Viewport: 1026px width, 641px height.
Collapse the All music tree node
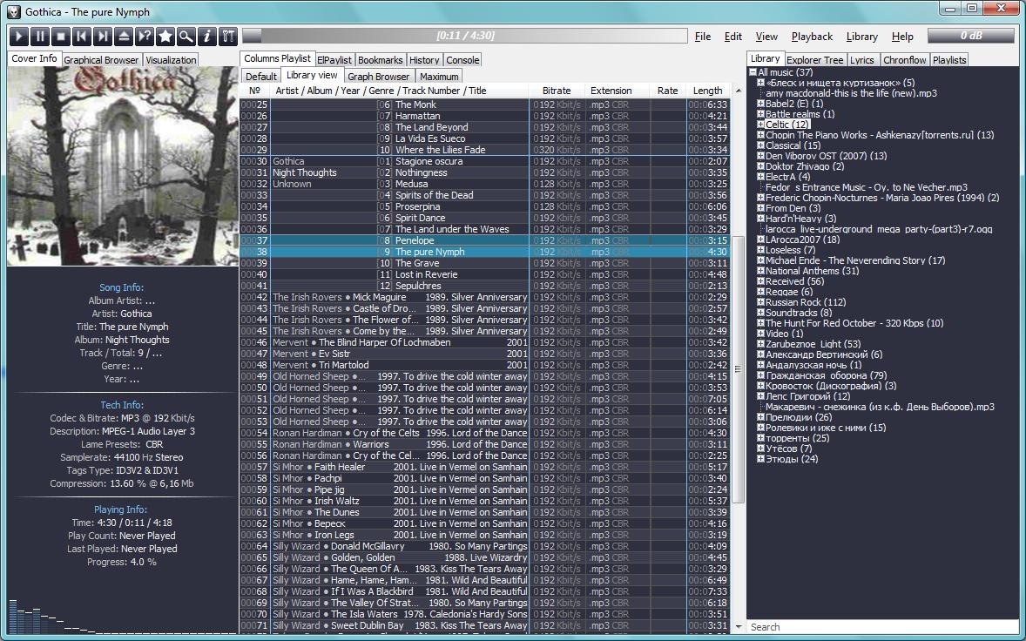click(x=753, y=72)
